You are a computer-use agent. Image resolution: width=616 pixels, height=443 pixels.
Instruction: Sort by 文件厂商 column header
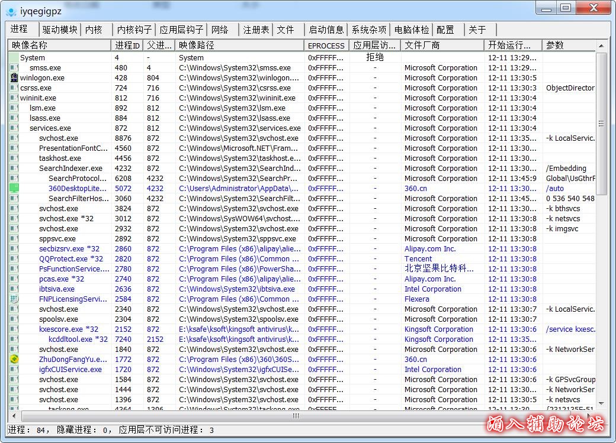coord(441,46)
